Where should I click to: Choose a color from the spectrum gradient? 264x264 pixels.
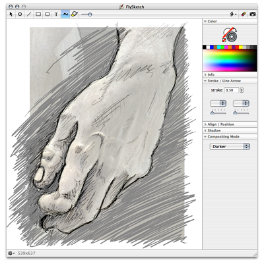230,60
